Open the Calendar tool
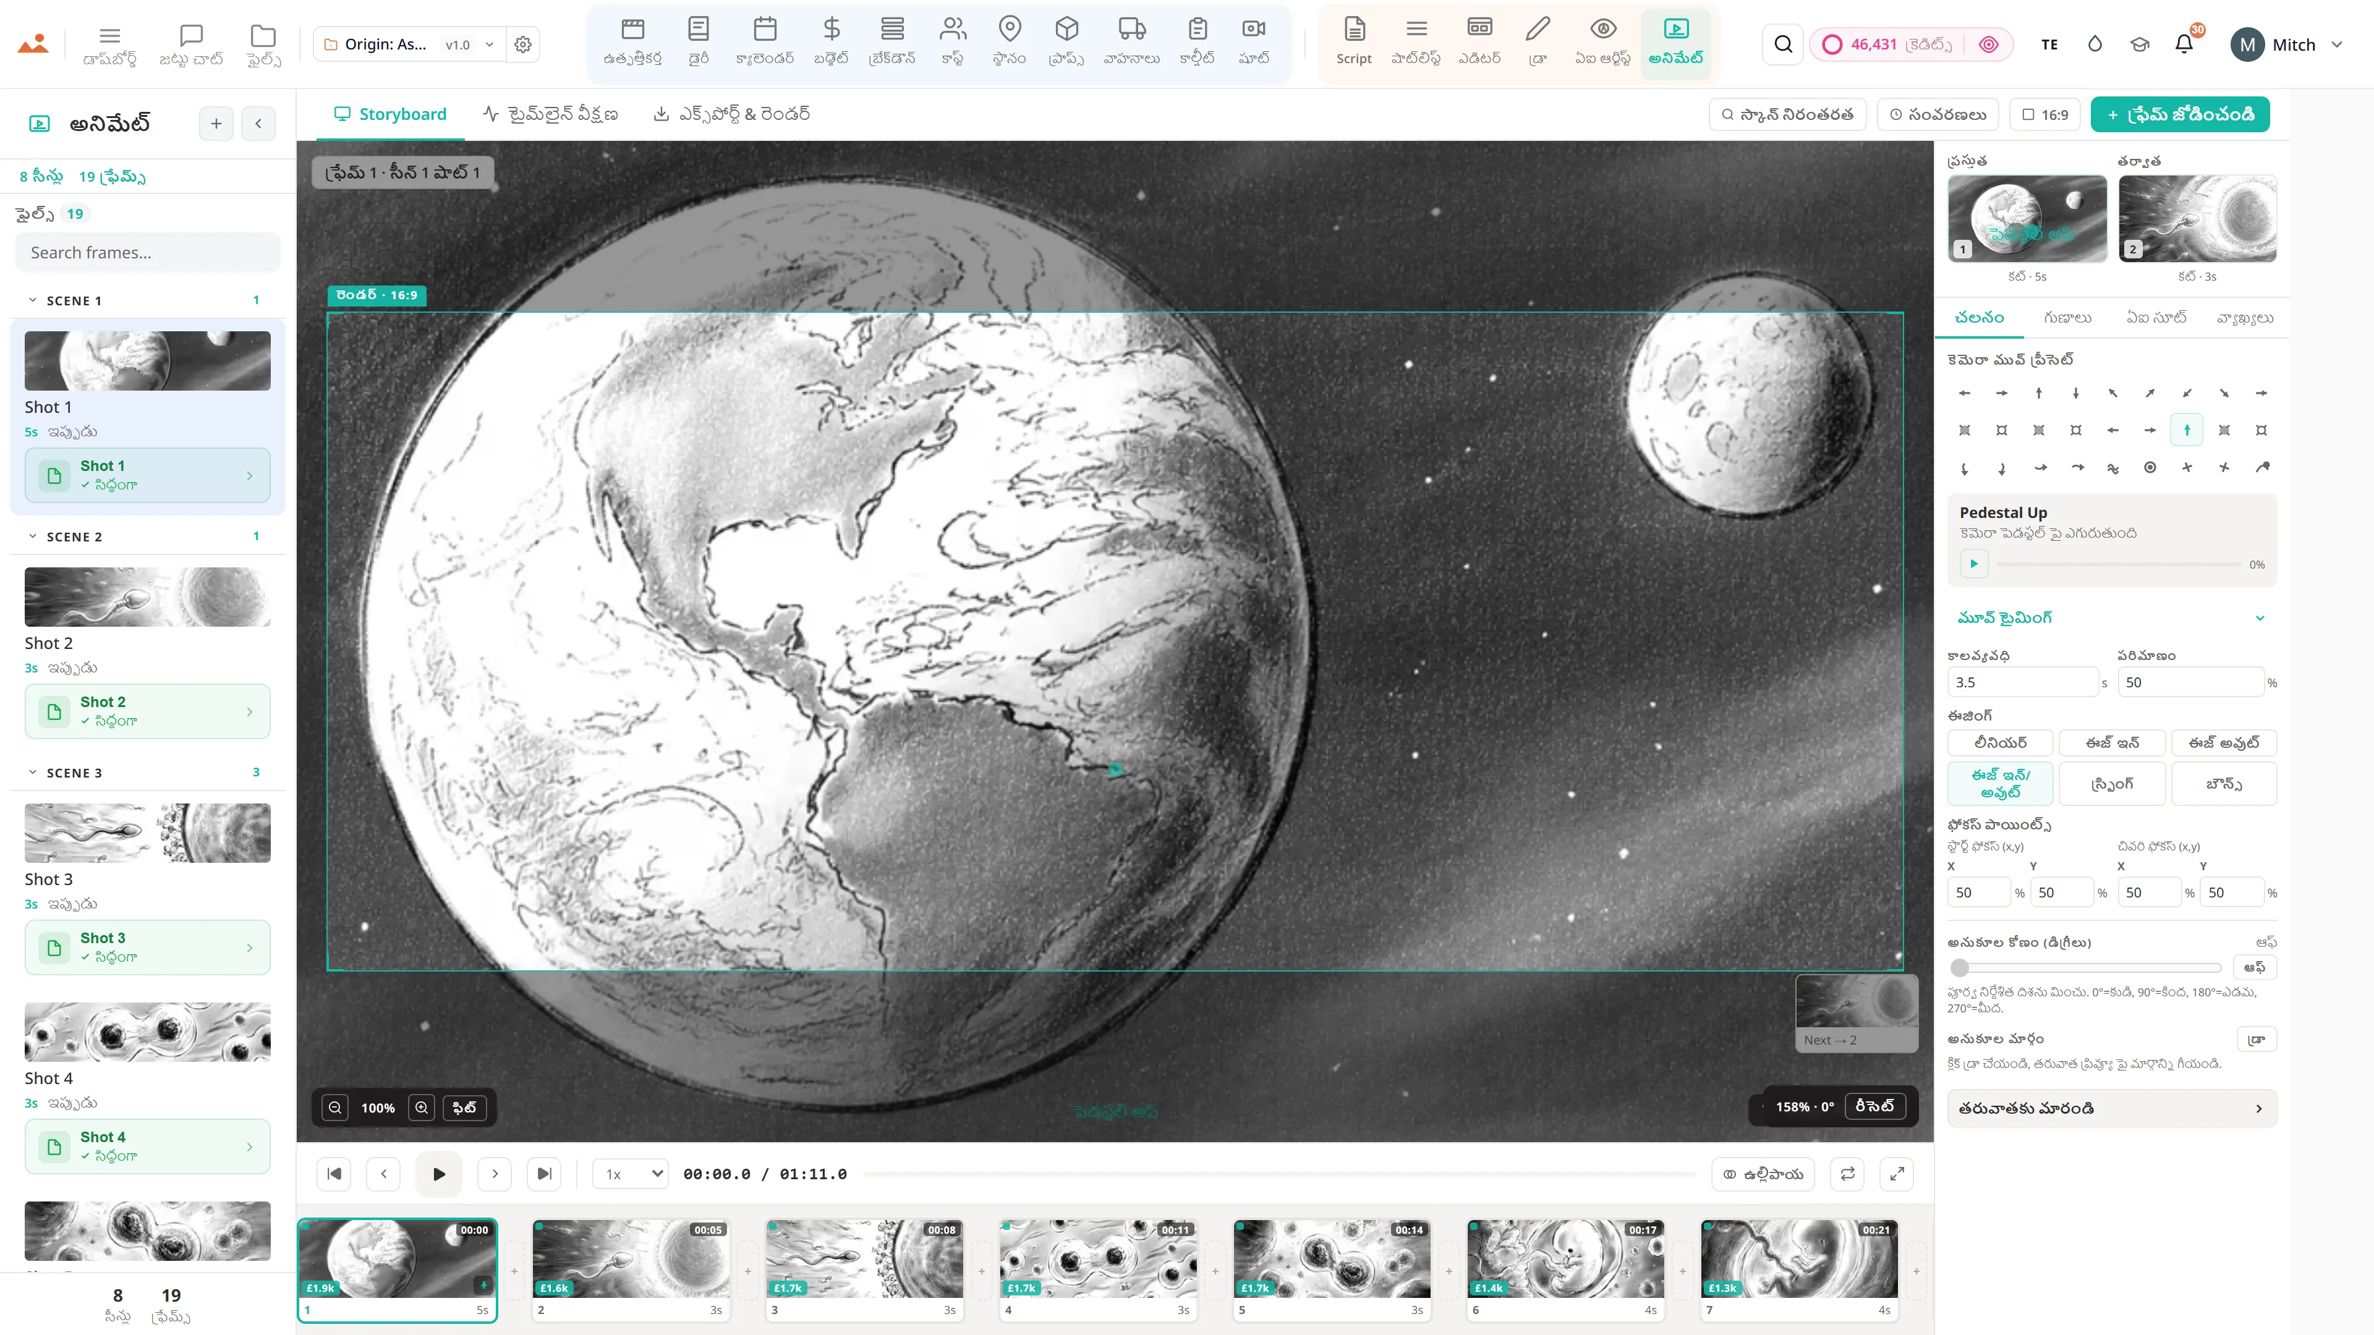This screenshot has width=2374, height=1335. pos(764,43)
